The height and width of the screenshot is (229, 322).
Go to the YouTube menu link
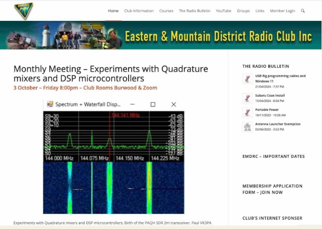tap(223, 11)
